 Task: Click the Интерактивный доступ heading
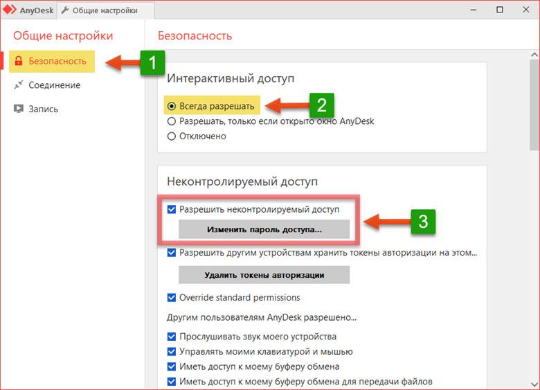pyautogui.click(x=231, y=78)
